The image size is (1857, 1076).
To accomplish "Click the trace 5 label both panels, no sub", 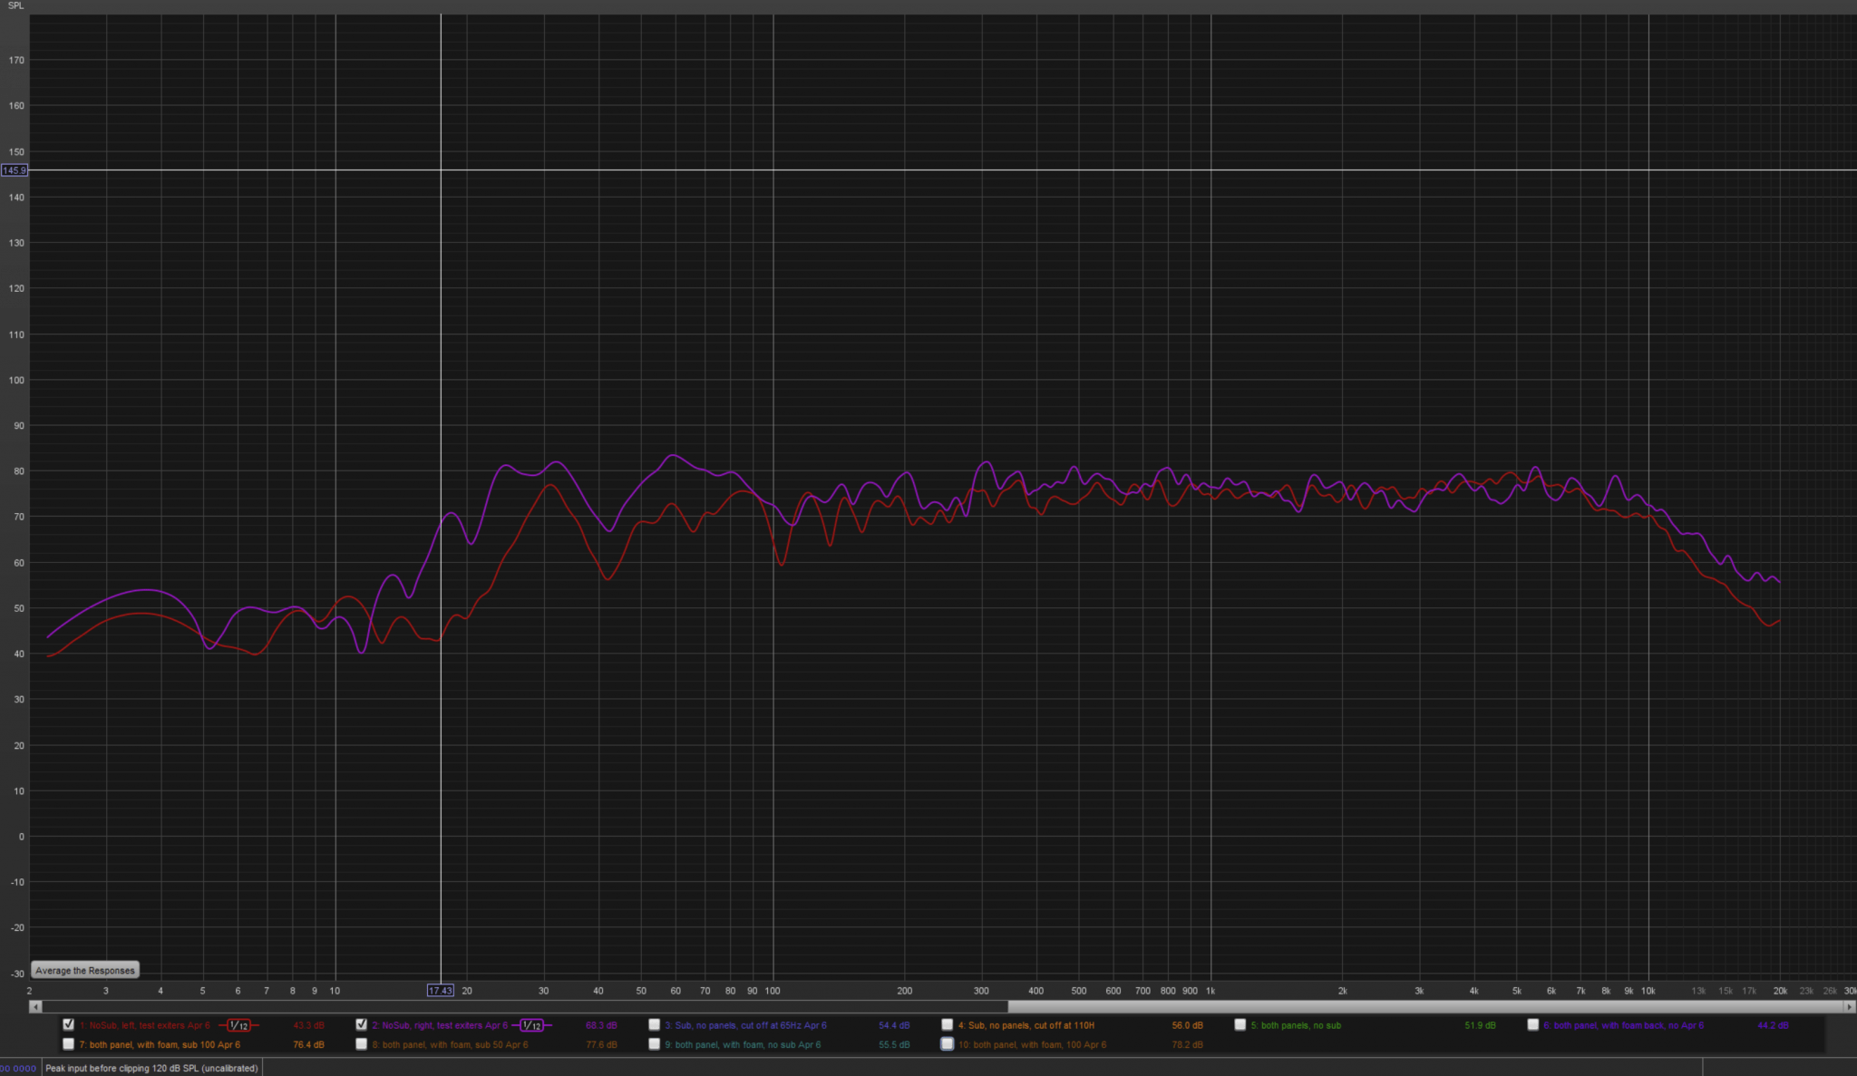I will (1296, 1025).
